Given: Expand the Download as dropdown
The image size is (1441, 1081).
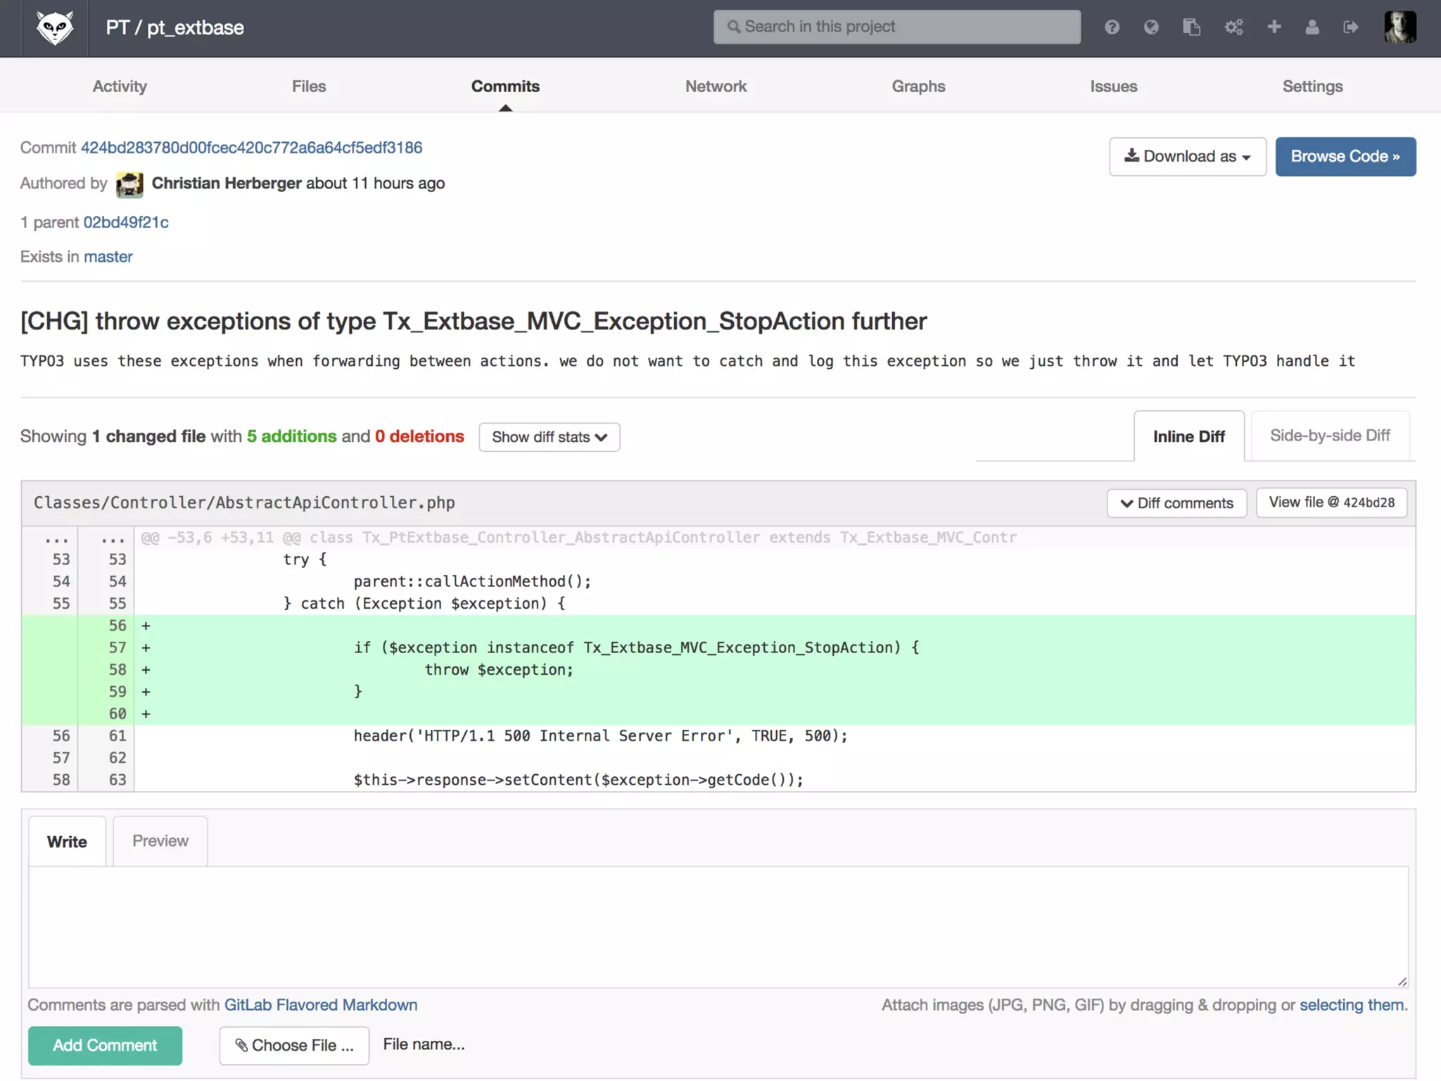Looking at the screenshot, I should click(x=1187, y=156).
